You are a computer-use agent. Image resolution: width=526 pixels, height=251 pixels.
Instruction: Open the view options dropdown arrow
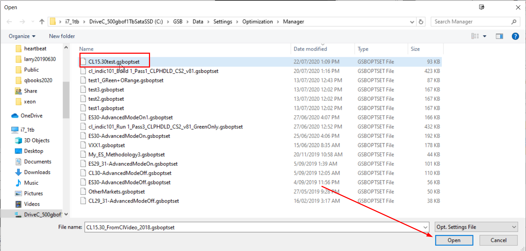click(x=485, y=36)
